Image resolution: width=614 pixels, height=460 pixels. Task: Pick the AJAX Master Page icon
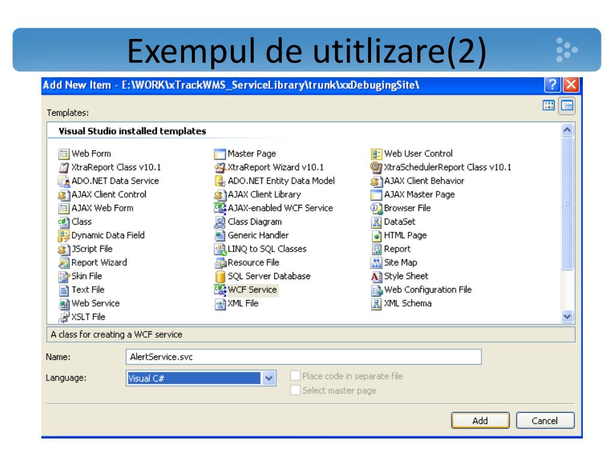pos(377,195)
